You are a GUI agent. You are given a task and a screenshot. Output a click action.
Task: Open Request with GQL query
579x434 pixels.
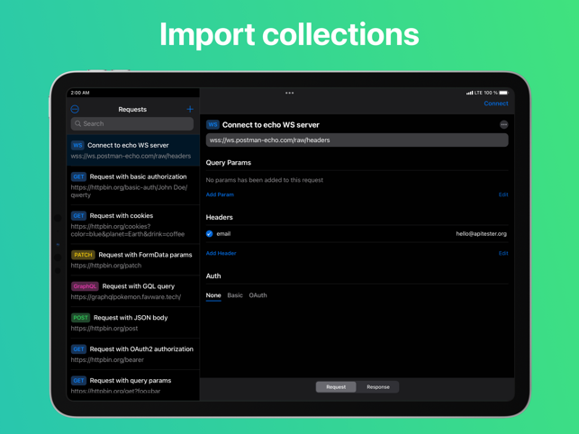133,291
